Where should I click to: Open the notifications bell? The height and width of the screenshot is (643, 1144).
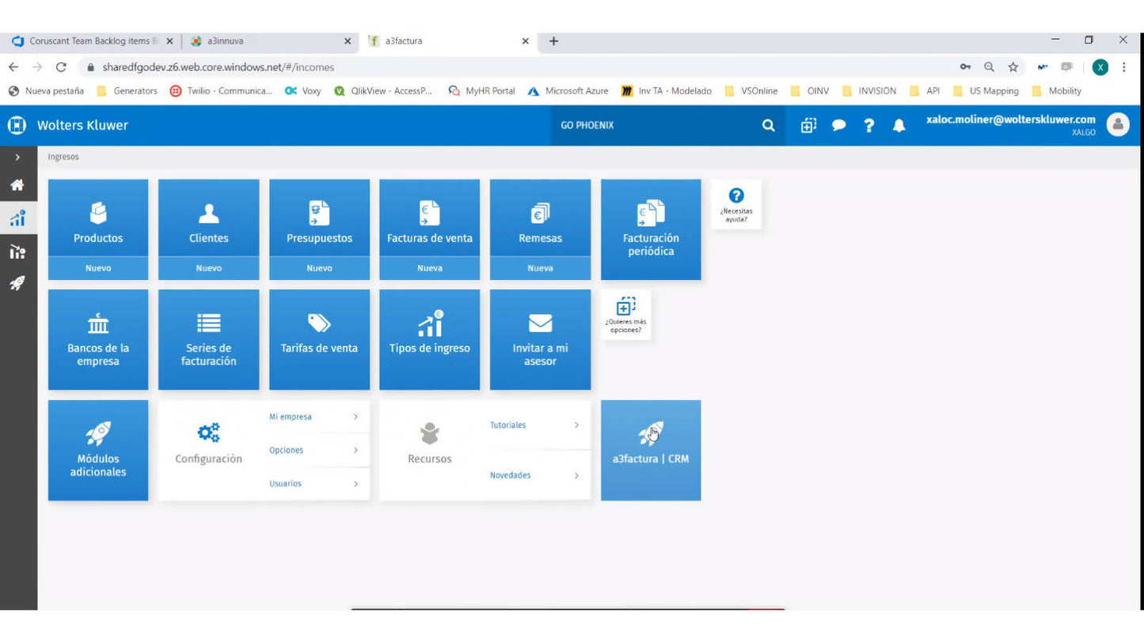point(899,125)
